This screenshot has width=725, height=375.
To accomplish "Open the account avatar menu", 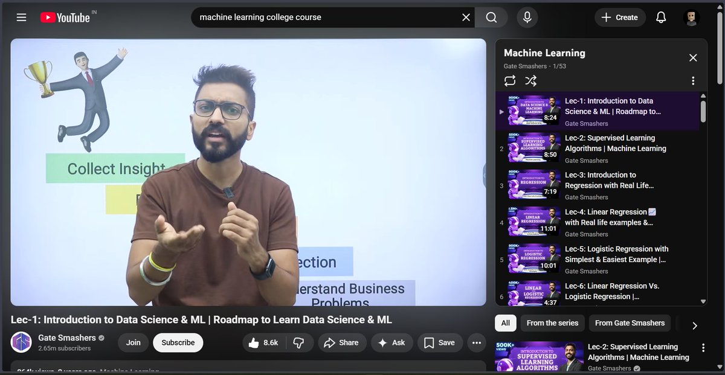I will tap(691, 18).
